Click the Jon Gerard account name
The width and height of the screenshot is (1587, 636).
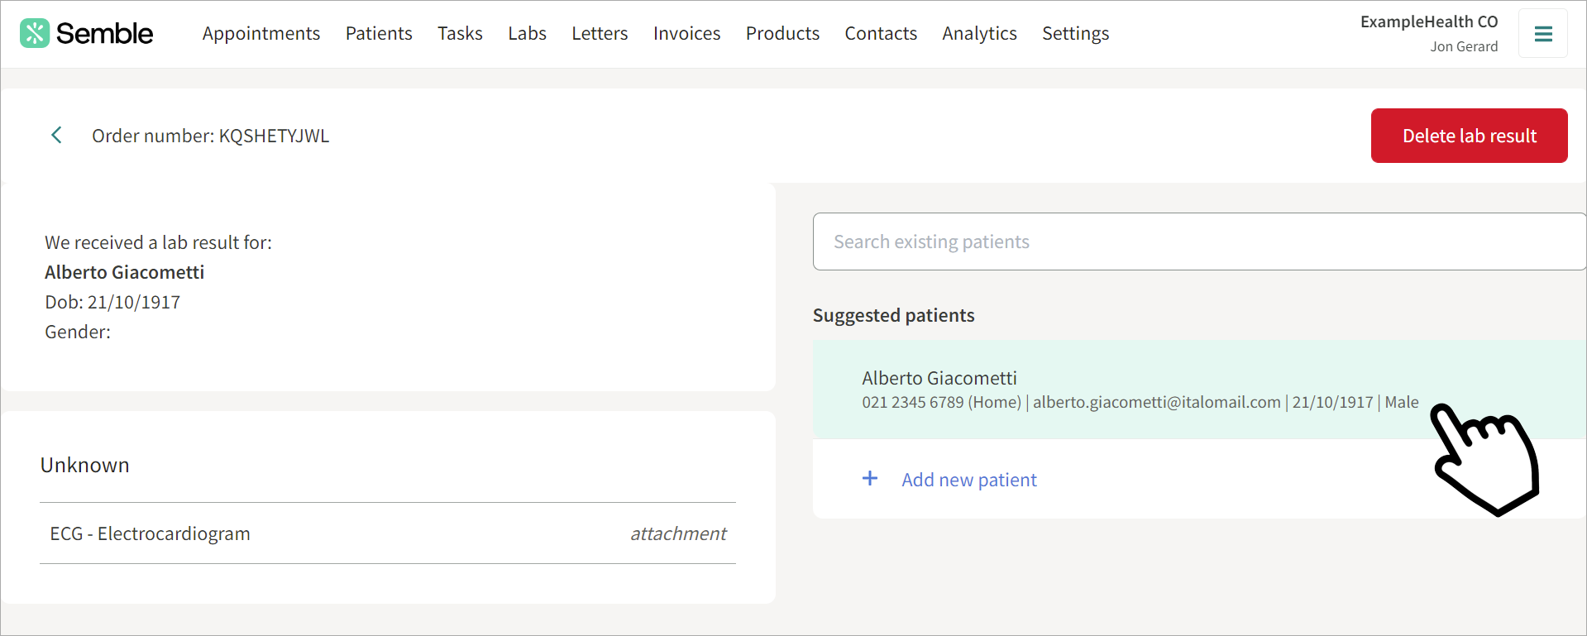(1464, 46)
